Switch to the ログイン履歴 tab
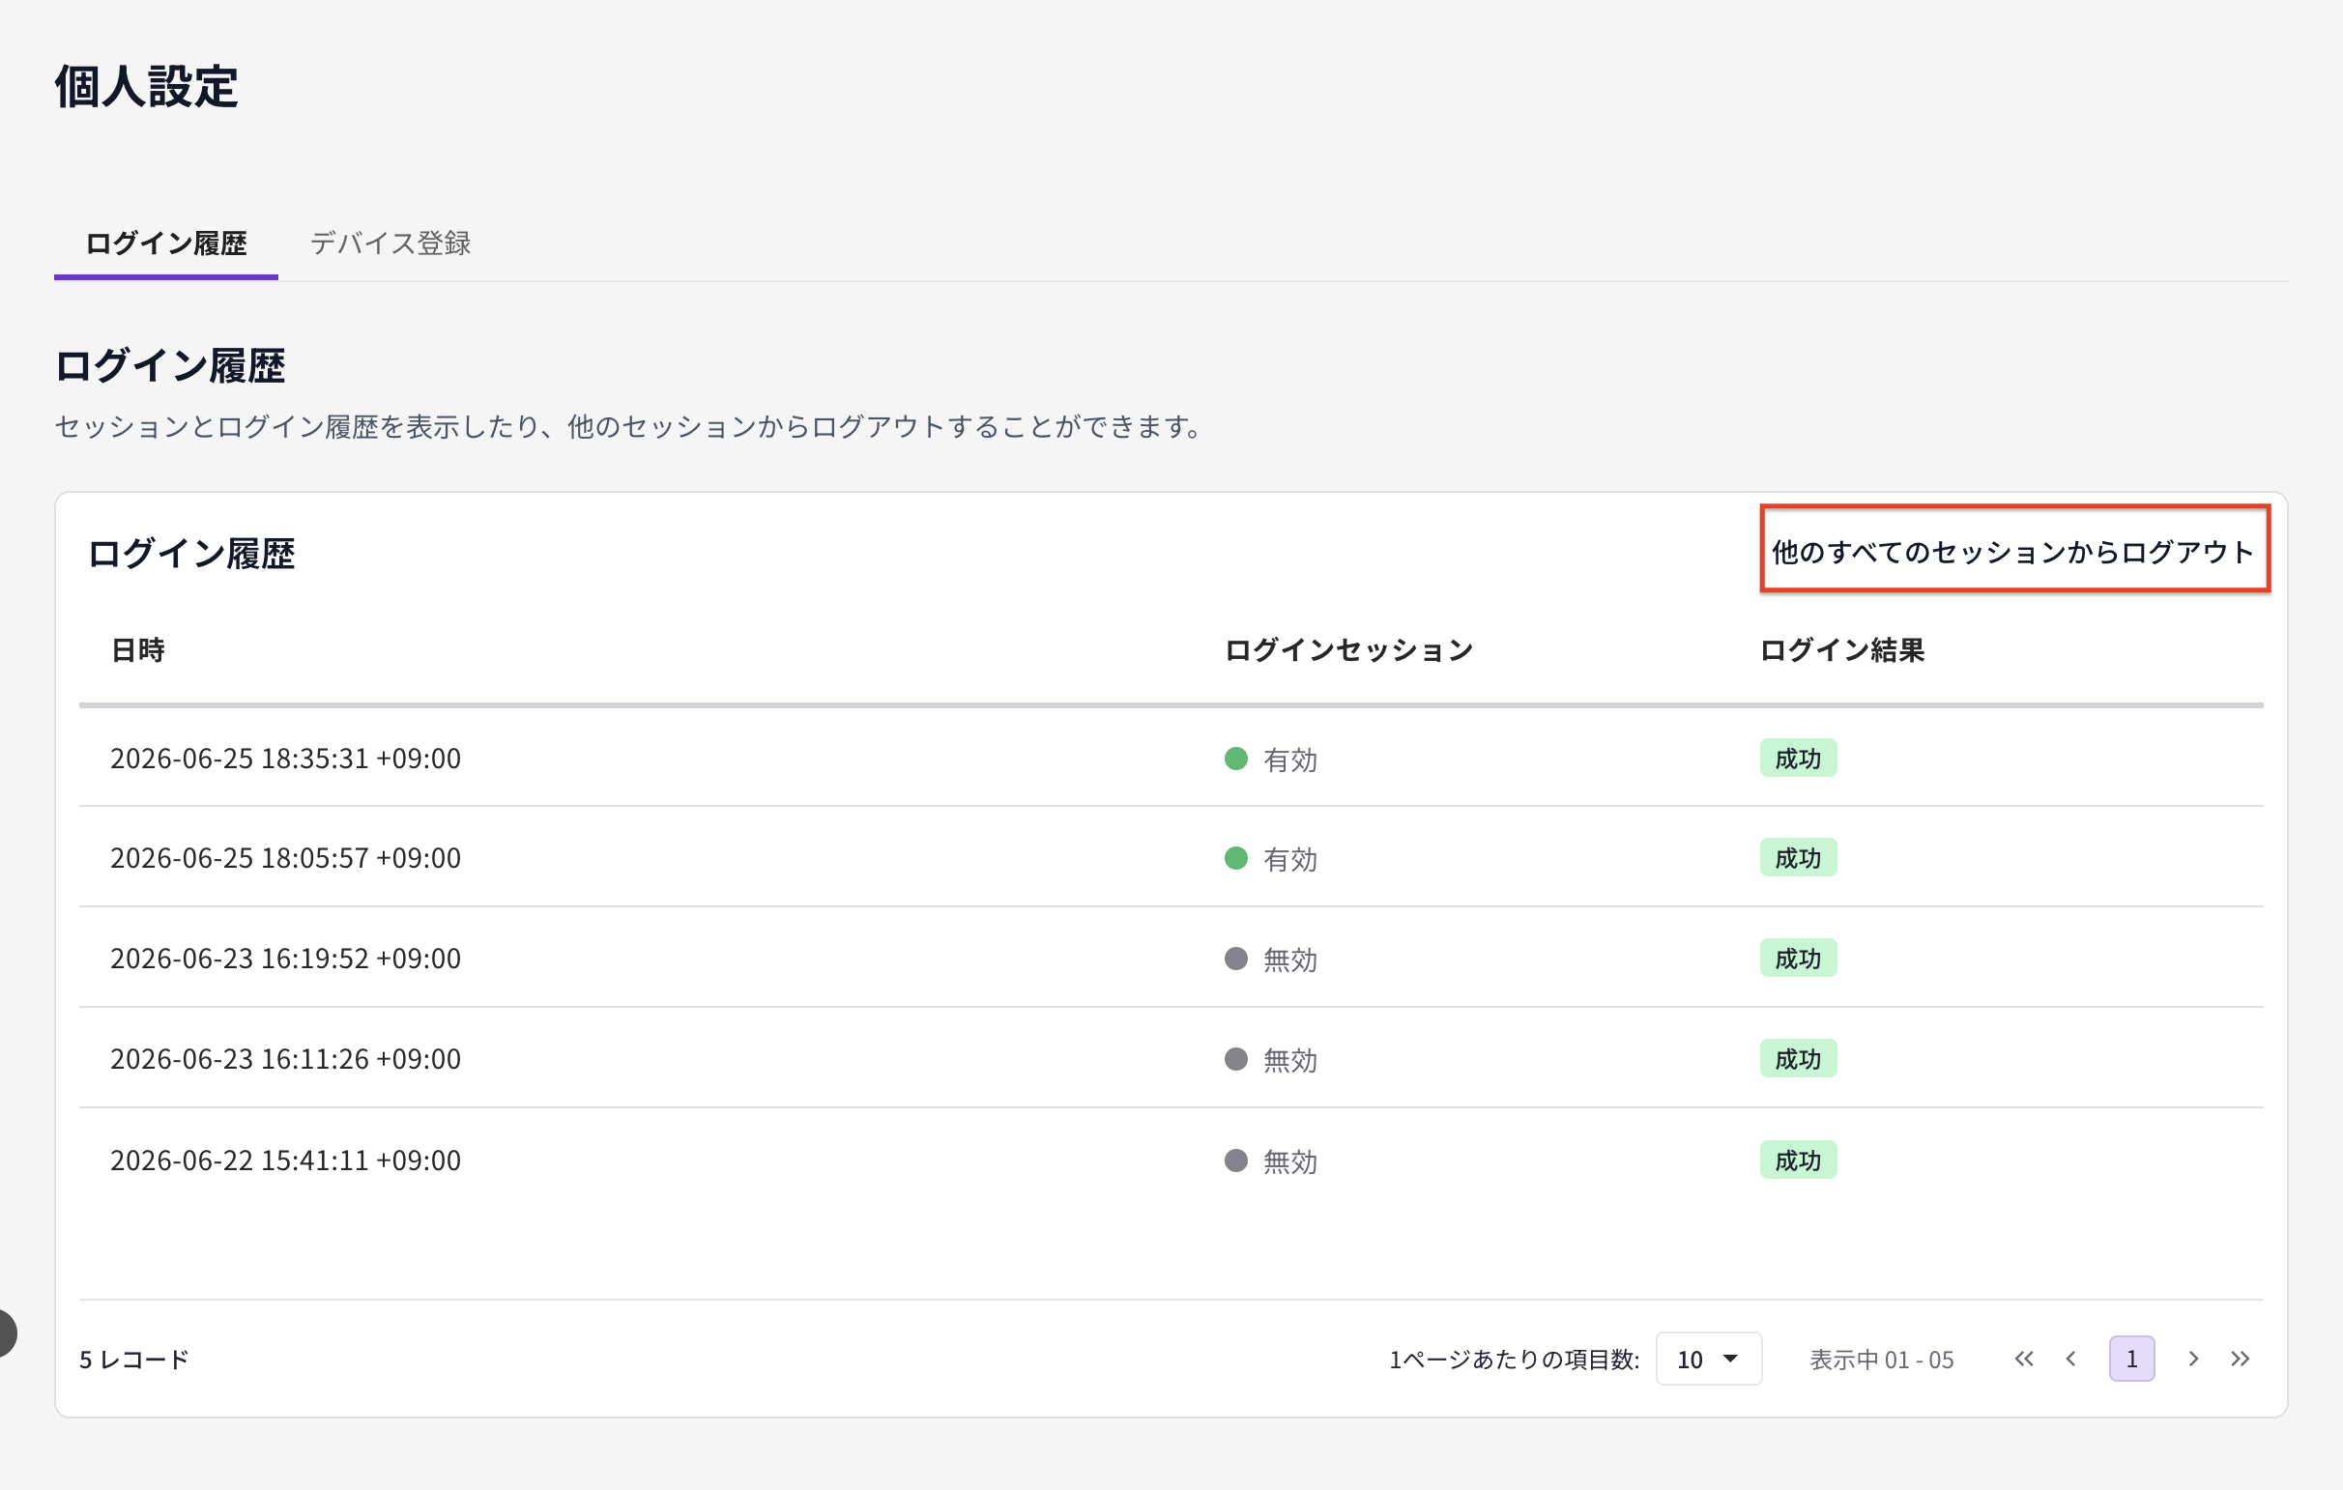2343x1490 pixels. [x=165, y=244]
